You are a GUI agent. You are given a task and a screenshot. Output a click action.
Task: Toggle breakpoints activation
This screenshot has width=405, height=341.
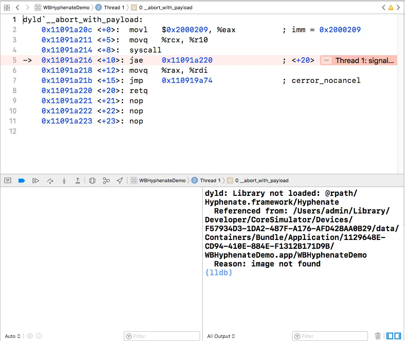coord(22,180)
